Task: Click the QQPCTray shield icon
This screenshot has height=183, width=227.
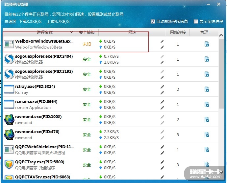Action: (9, 164)
